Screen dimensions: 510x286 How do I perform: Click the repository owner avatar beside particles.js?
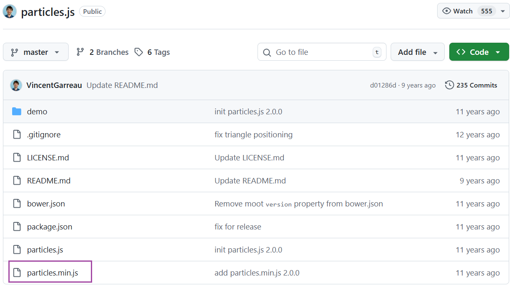[x=10, y=11]
